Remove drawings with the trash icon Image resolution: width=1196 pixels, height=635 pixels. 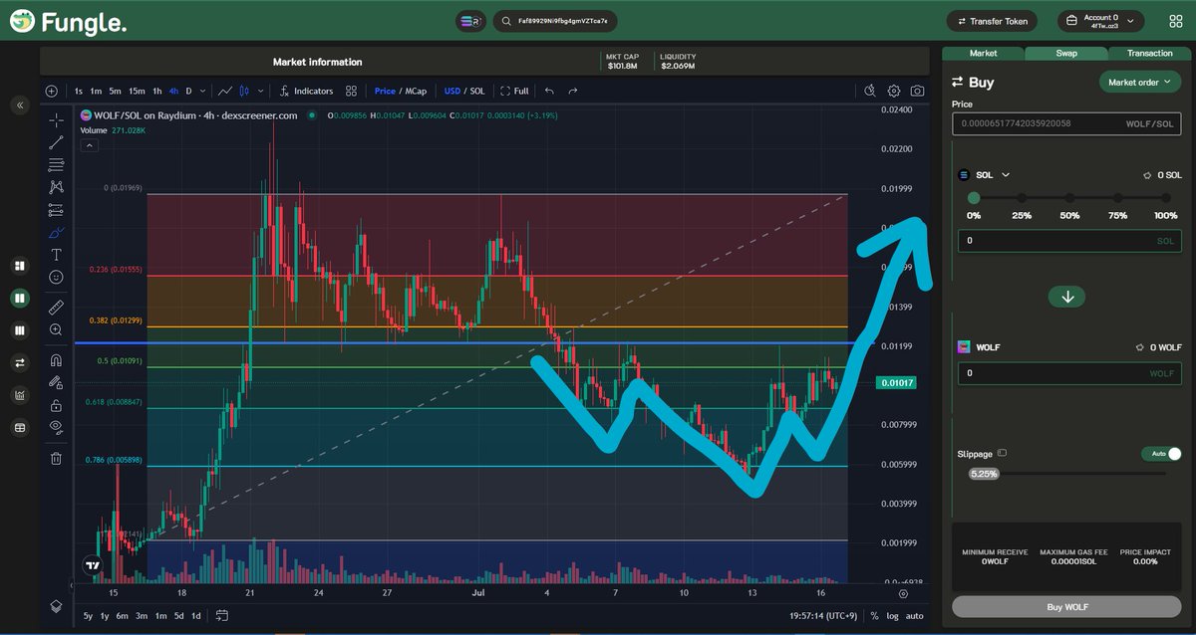[x=56, y=458]
